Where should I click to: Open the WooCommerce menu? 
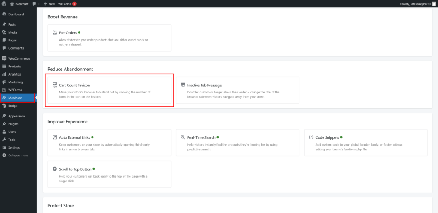(18, 58)
